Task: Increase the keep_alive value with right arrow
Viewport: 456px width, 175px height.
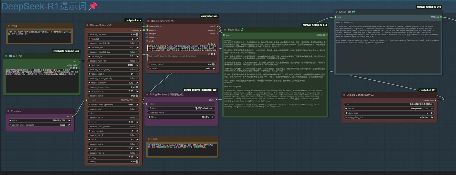Action: pyautogui.click(x=432, y=113)
